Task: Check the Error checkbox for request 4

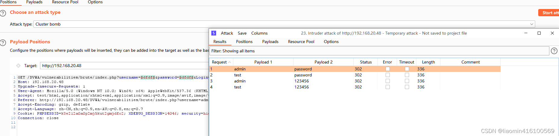Action: tap(388, 87)
